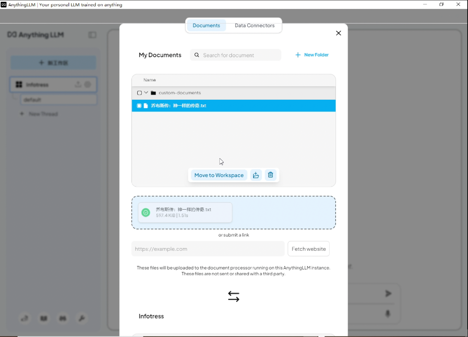
Task: Click the custom-documents folder icon
Action: pyautogui.click(x=153, y=93)
